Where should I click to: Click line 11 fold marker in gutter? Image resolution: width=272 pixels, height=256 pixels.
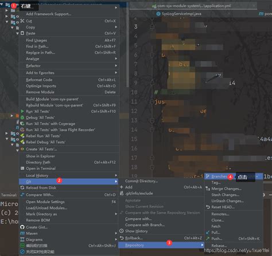click(152, 101)
